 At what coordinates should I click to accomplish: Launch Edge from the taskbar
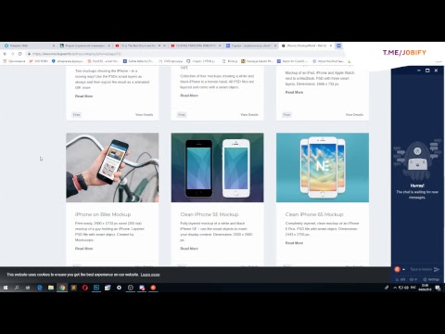coord(40,288)
